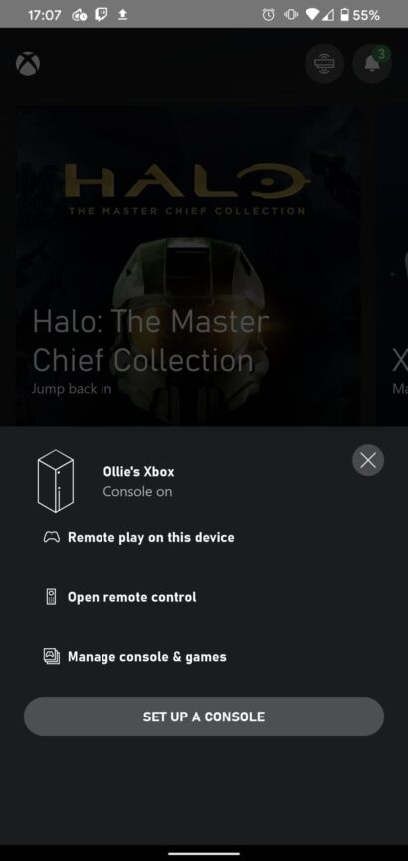Tap Jump back in under Halo title

click(72, 389)
